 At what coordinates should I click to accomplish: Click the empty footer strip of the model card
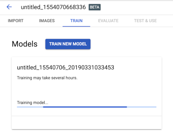pyautogui.click(x=87, y=123)
